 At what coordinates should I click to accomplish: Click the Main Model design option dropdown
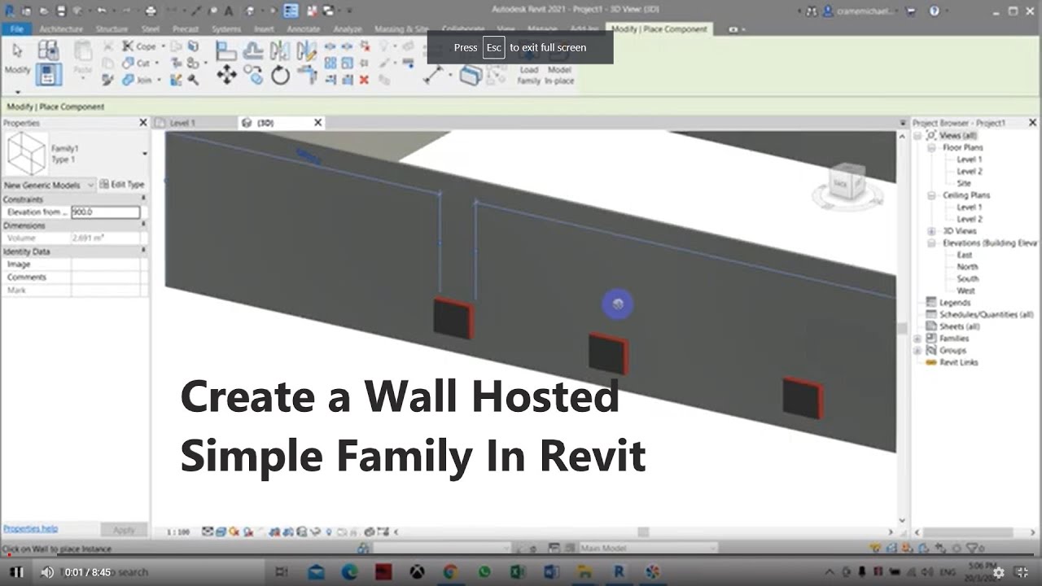click(x=649, y=549)
